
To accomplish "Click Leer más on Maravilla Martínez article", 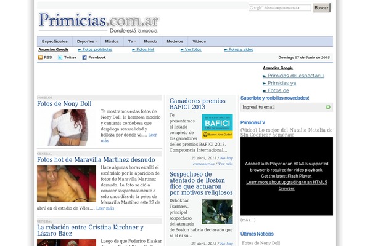I will pyautogui.click(x=105, y=208).
